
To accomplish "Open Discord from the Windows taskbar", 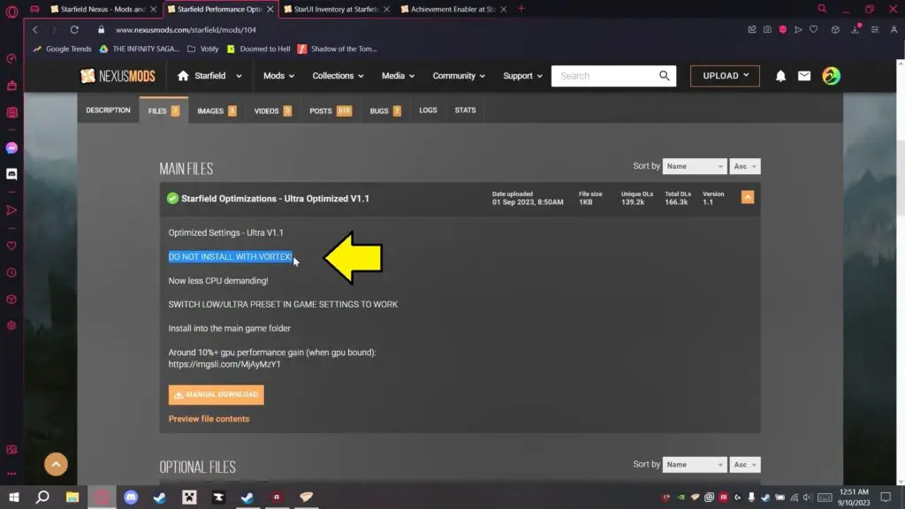I will [x=132, y=498].
